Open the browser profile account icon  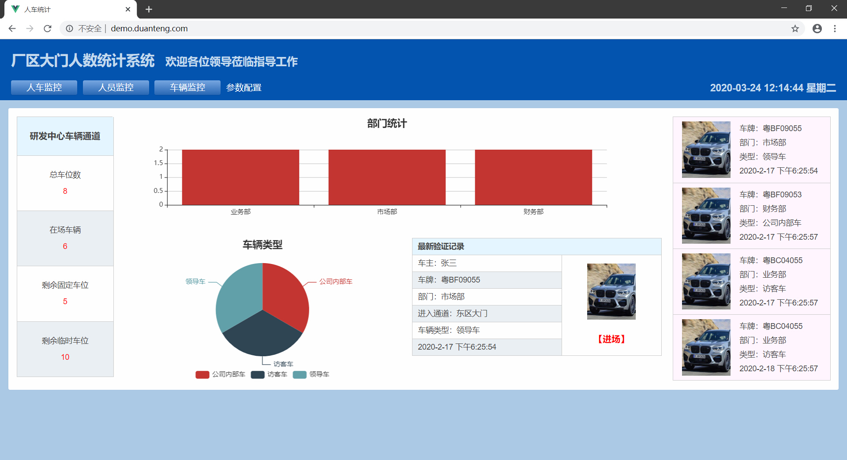pos(817,29)
